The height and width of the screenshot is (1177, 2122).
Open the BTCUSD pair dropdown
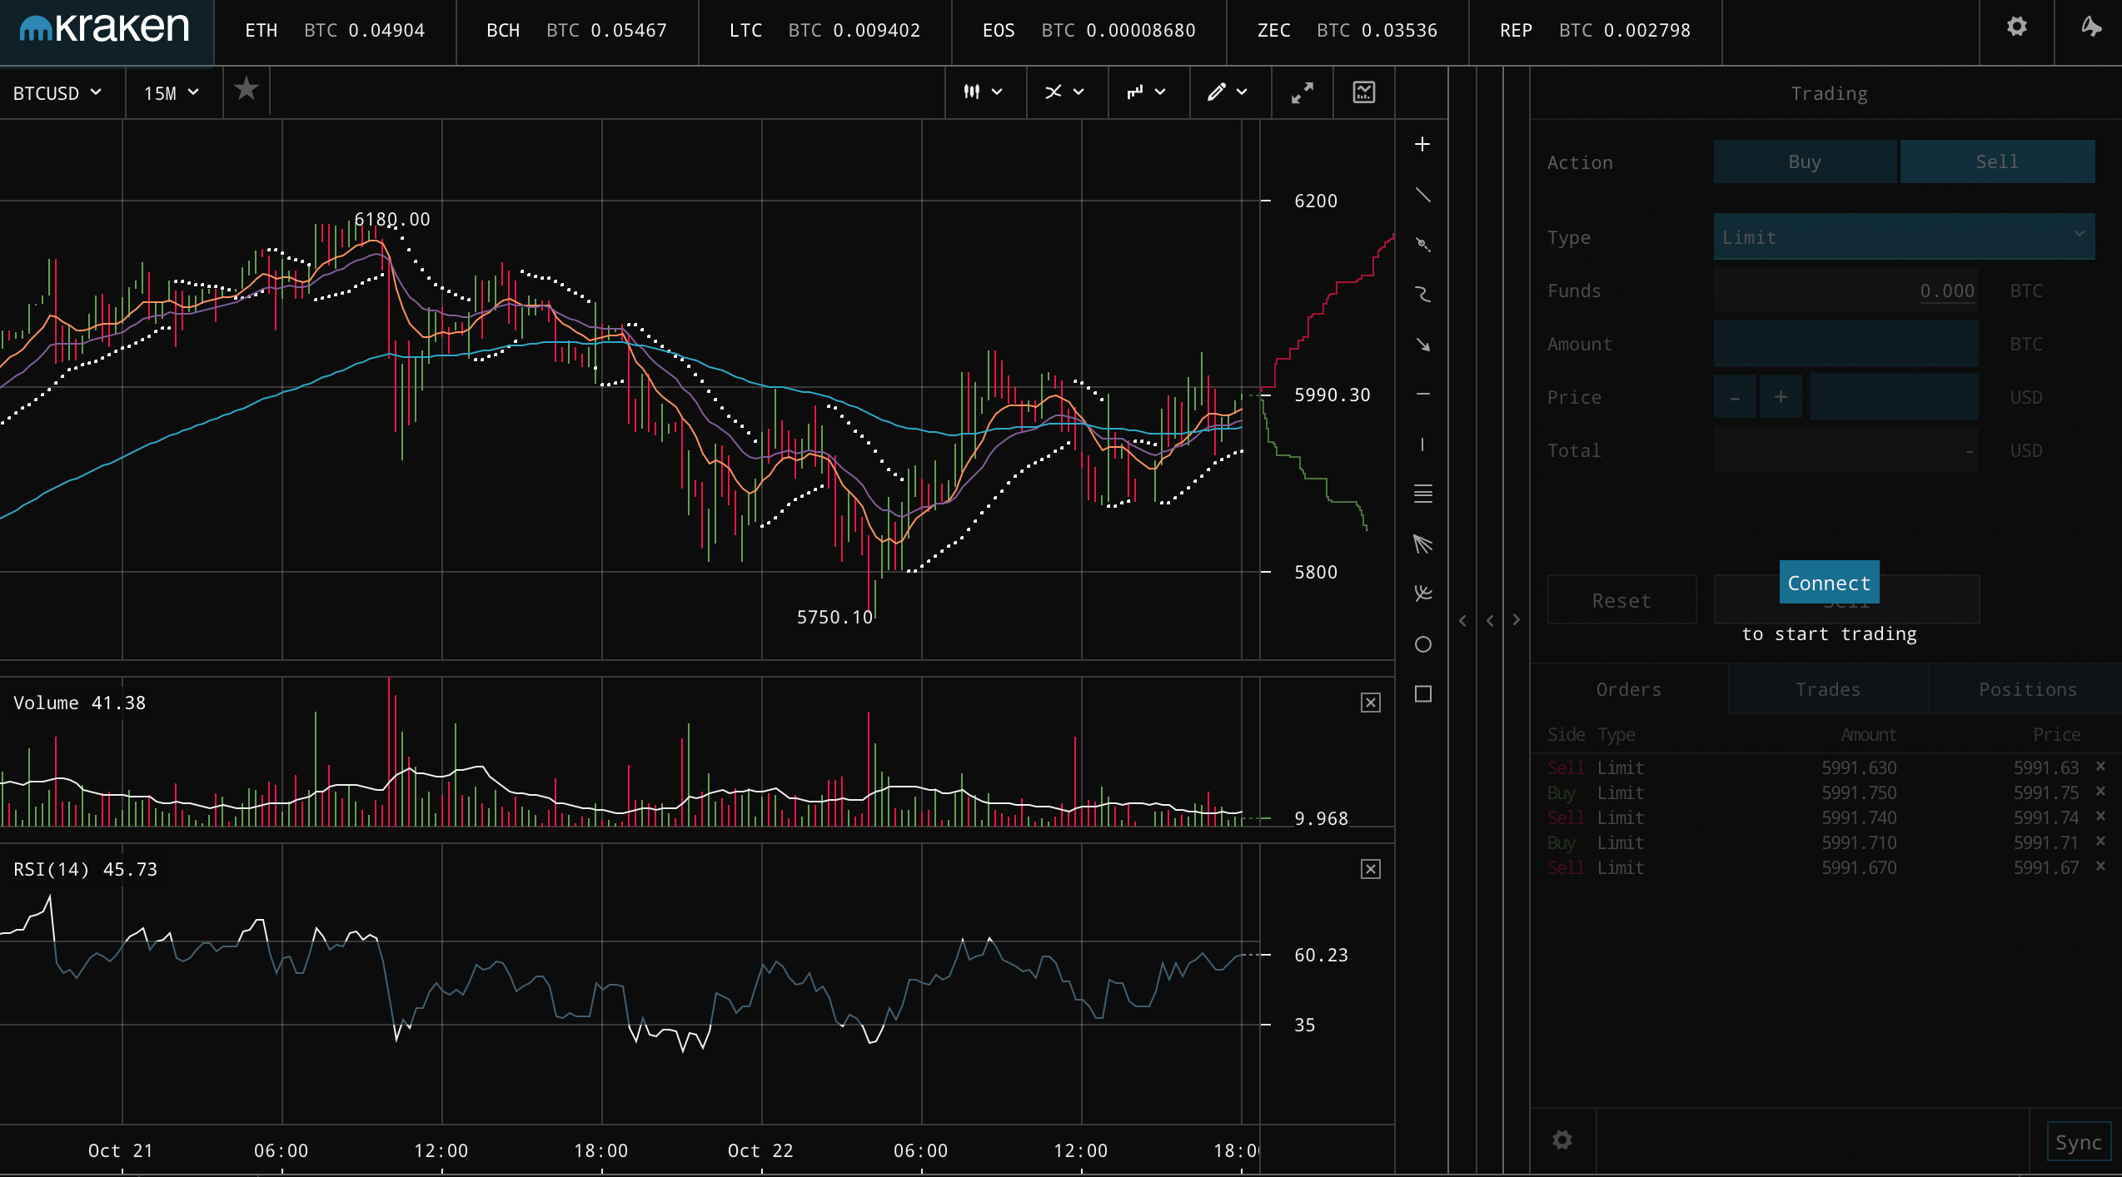tap(57, 92)
